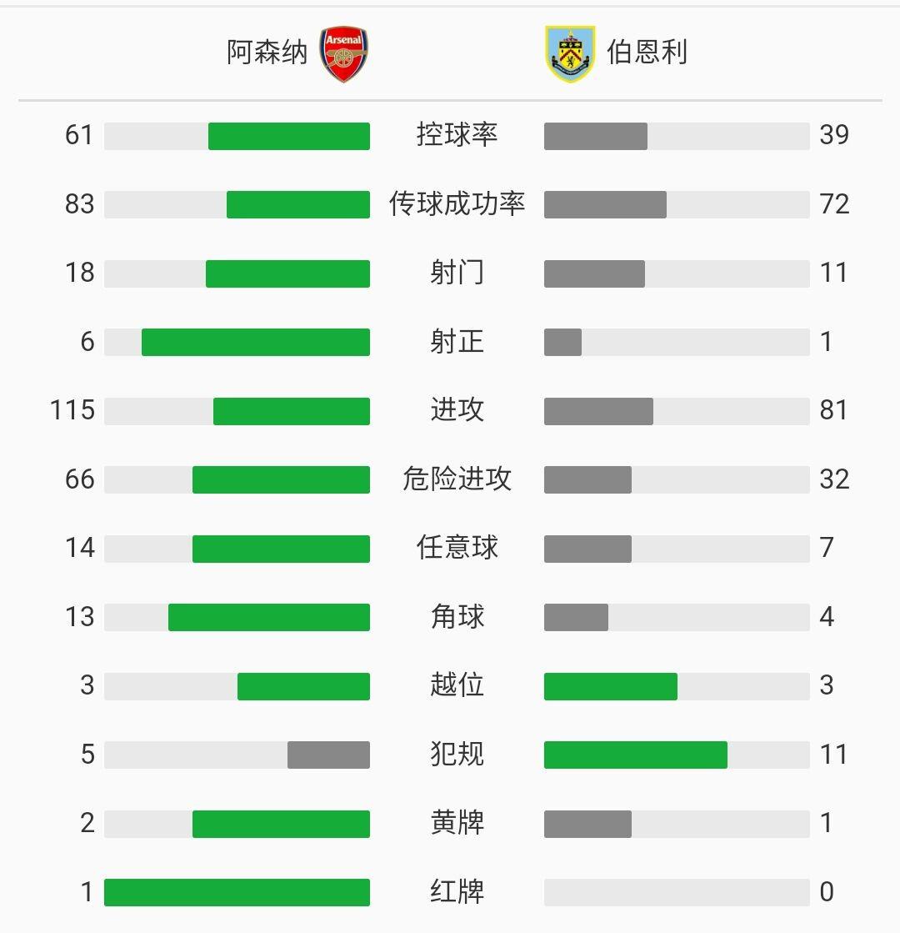
Task: Click Burnley's gray possession bar
Action: click(596, 136)
